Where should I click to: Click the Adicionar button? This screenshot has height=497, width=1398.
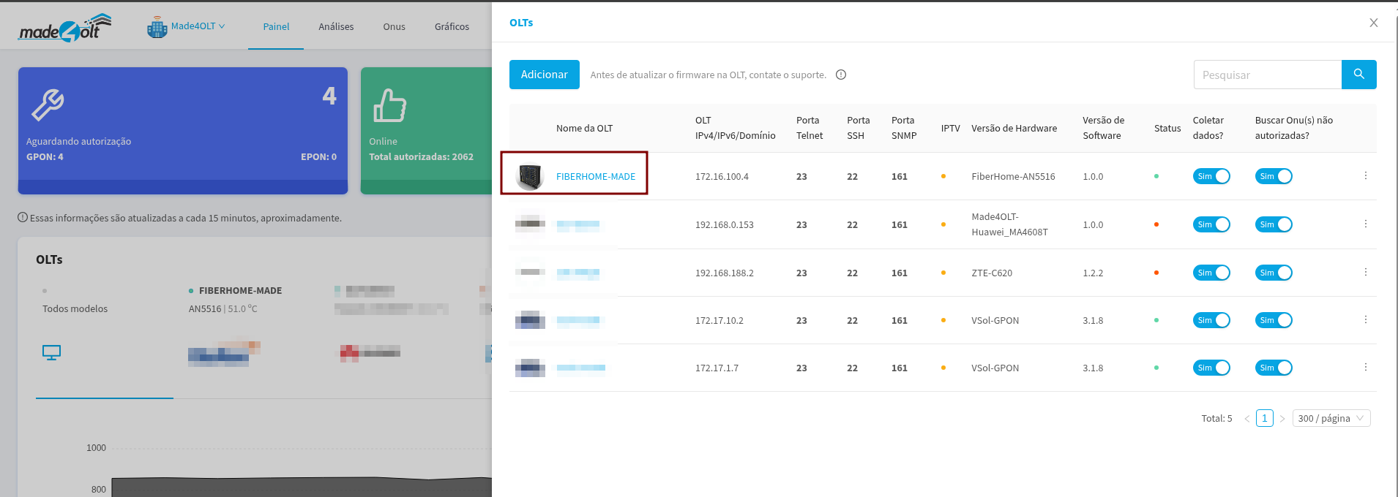pyautogui.click(x=544, y=75)
